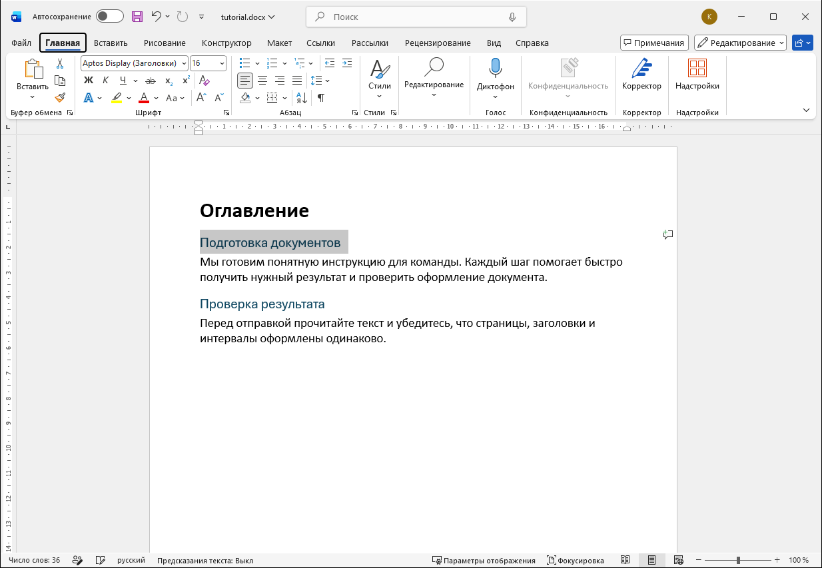Image resolution: width=822 pixels, height=568 pixels.
Task: Open the Corrector (Корректор) tool
Action: [641, 75]
